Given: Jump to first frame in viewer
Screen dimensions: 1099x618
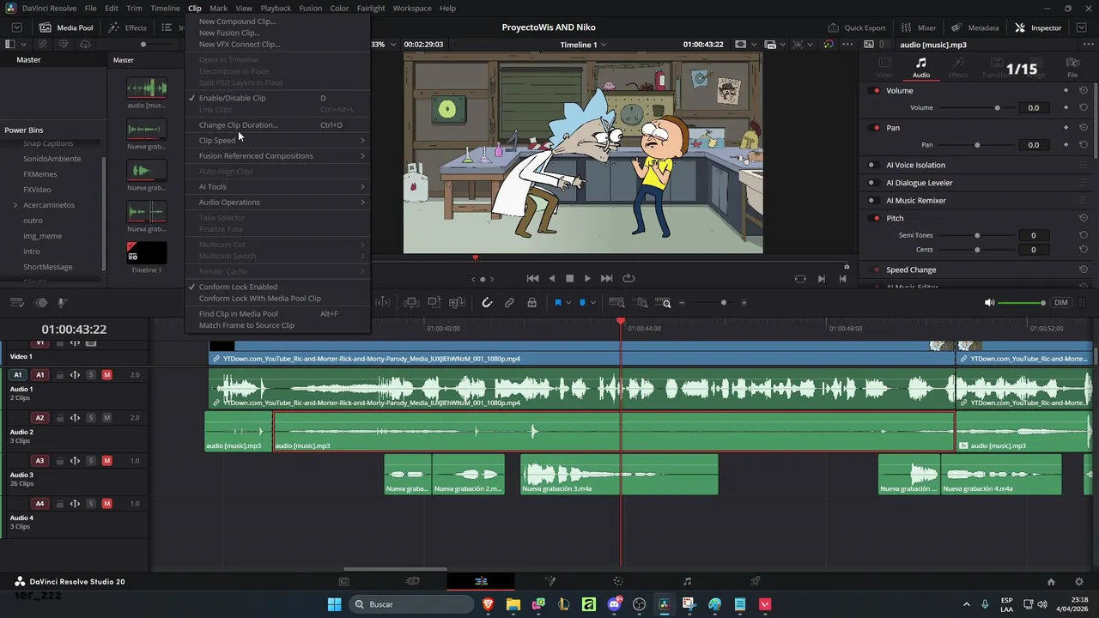Looking at the screenshot, I should (x=532, y=278).
